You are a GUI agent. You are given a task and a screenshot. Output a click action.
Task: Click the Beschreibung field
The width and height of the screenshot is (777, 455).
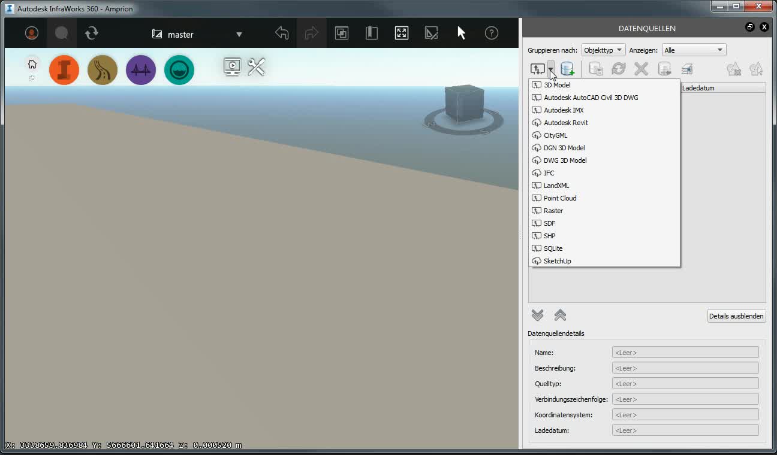685,368
